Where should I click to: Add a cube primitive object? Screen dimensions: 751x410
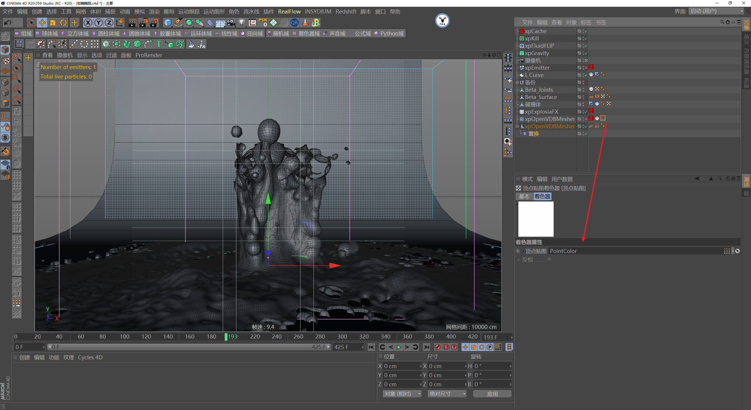coord(168,23)
